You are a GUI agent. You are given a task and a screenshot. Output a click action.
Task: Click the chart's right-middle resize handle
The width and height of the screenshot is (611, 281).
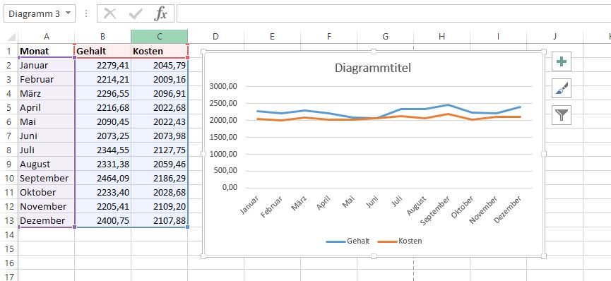[544, 154]
